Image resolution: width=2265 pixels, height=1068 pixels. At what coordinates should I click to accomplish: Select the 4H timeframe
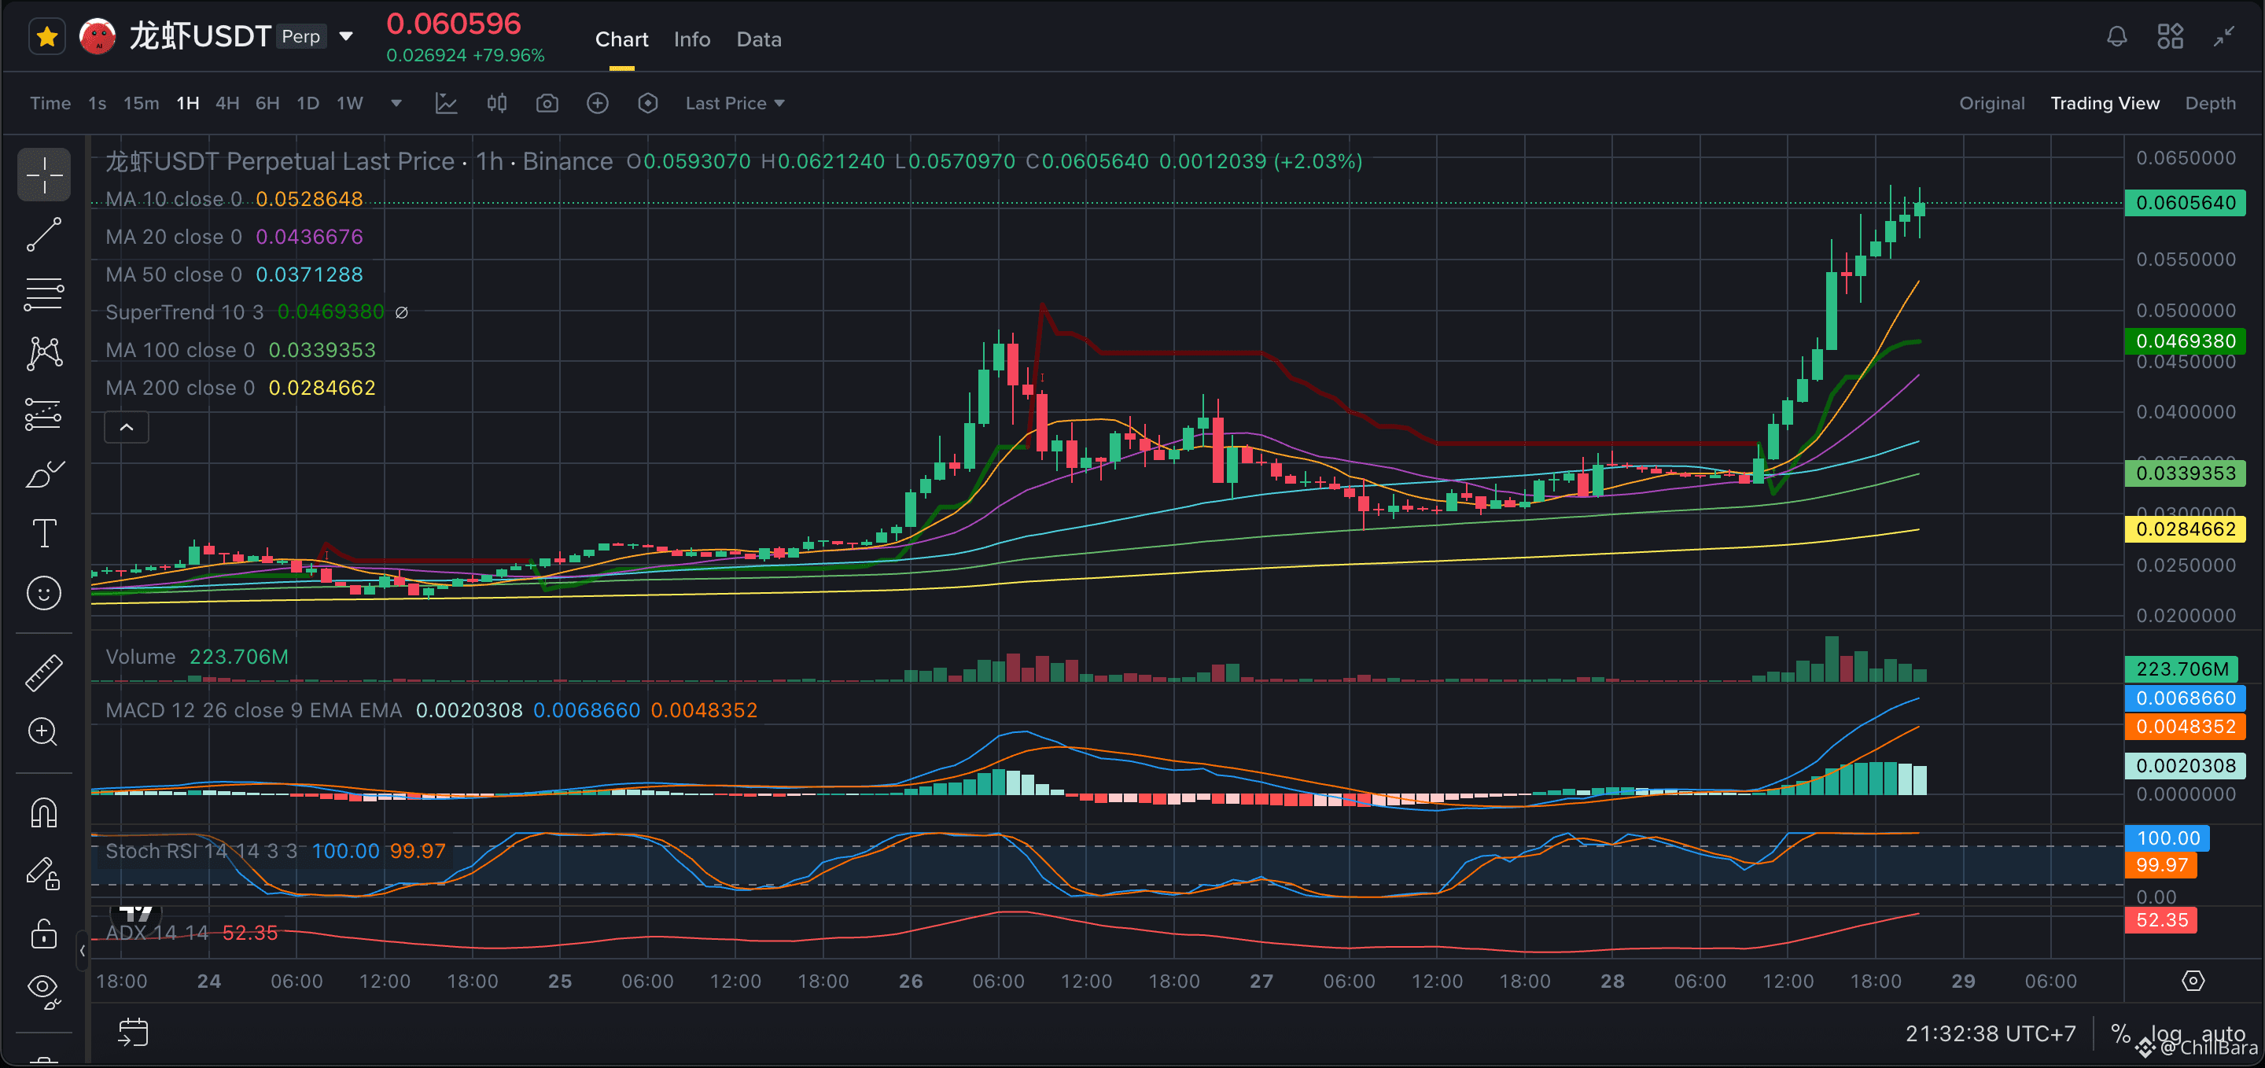pos(228,104)
